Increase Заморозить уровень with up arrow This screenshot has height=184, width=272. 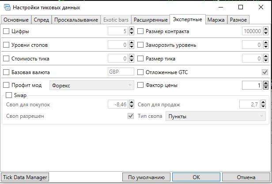coord(266,43)
